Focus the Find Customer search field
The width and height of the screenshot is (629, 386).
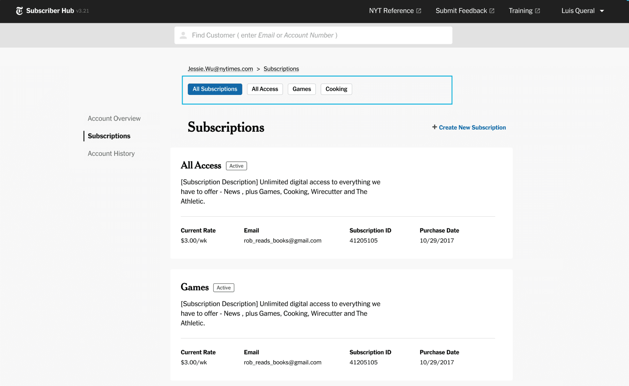[313, 35]
